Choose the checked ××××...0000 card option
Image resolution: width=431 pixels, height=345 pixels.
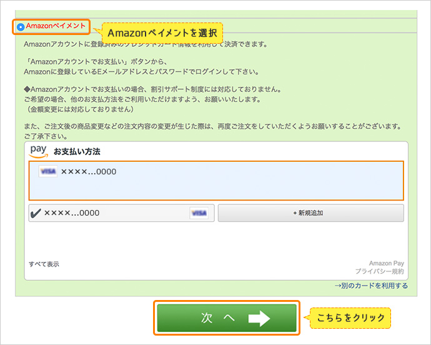(x=121, y=213)
